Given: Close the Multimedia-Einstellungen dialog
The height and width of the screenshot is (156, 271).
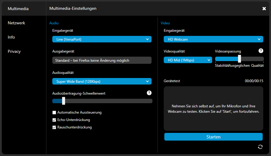Looking at the screenshot, I should tap(264, 9).
